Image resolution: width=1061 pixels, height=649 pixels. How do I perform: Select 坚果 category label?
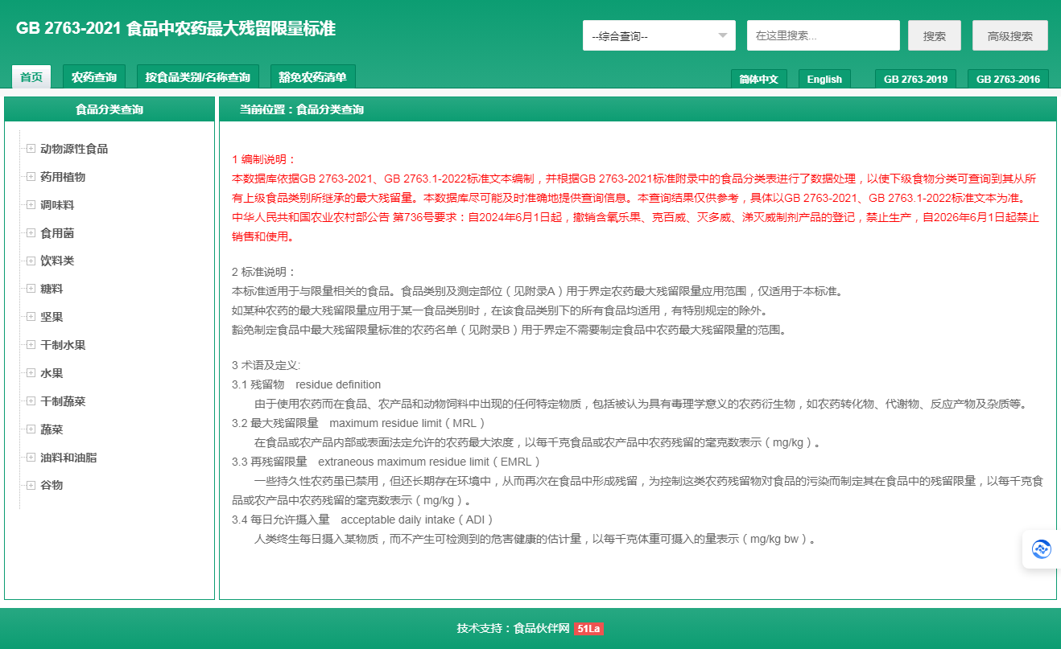tap(52, 317)
